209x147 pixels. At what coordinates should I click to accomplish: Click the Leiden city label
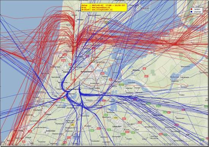point(48,114)
